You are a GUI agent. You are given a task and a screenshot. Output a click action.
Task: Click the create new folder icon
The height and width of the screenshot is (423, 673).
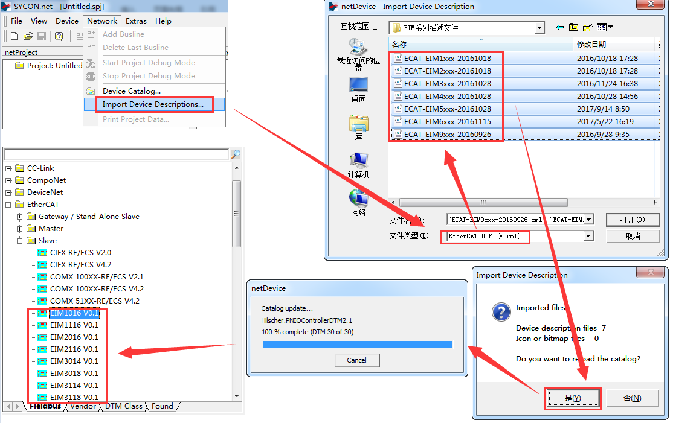pos(586,27)
